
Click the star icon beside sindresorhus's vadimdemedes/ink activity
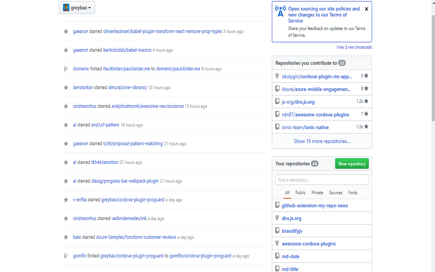coord(66,218)
